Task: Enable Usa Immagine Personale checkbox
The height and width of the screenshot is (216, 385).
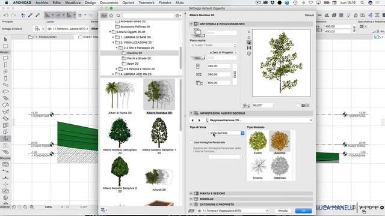Action: pyautogui.click(x=191, y=142)
